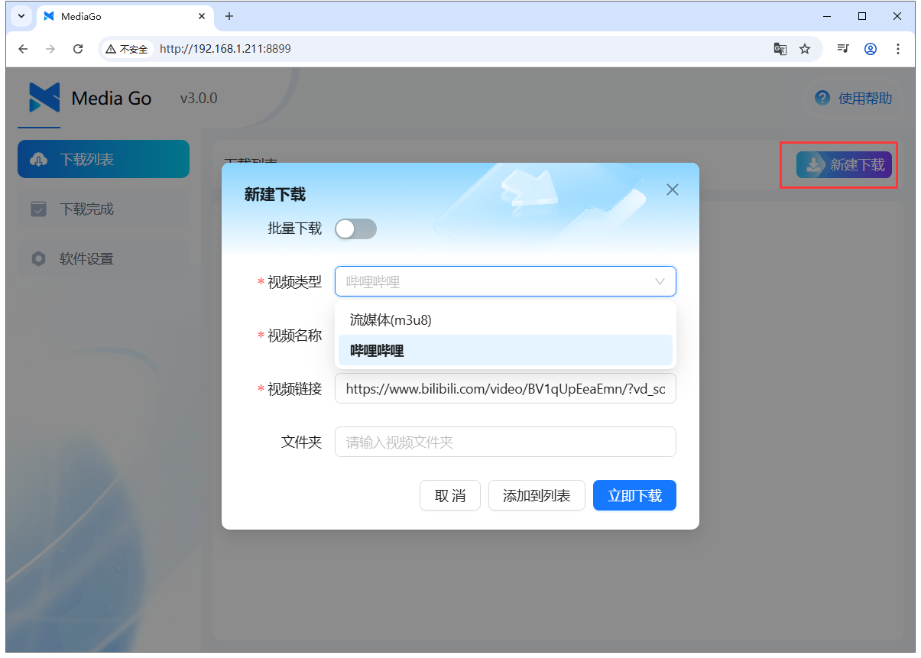This screenshot has width=921, height=658.
Task: Click the Media Go logo icon
Action: click(x=44, y=98)
